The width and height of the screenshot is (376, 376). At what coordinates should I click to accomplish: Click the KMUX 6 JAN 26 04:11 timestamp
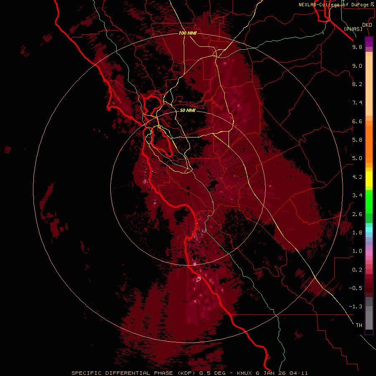pyautogui.click(x=272, y=373)
